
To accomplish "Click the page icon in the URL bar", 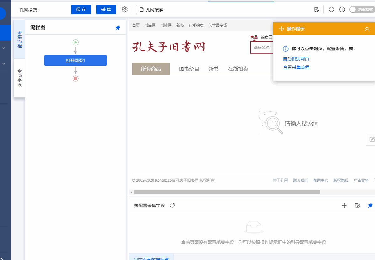I will [x=142, y=10].
